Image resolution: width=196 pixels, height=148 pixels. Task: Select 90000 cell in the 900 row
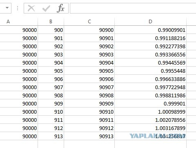pyautogui.click(x=19, y=30)
